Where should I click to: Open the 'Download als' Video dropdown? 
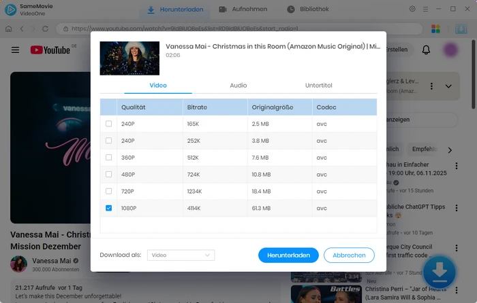click(x=181, y=255)
